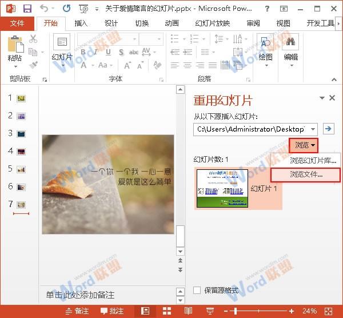
Task: Enable the 保留源格式 checkbox
Action: point(197,290)
